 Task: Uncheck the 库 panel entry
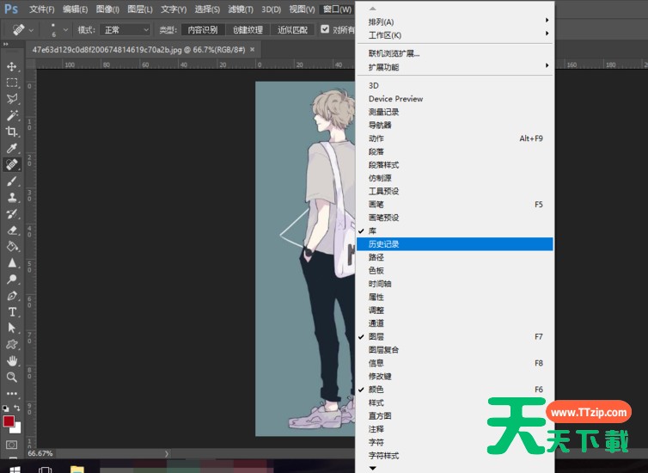pyautogui.click(x=455, y=230)
